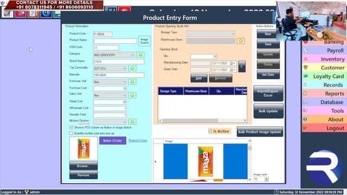Click Payroll icon in side menu

pyautogui.click(x=306, y=50)
